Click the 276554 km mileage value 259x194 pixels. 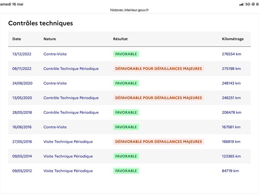click(x=231, y=54)
